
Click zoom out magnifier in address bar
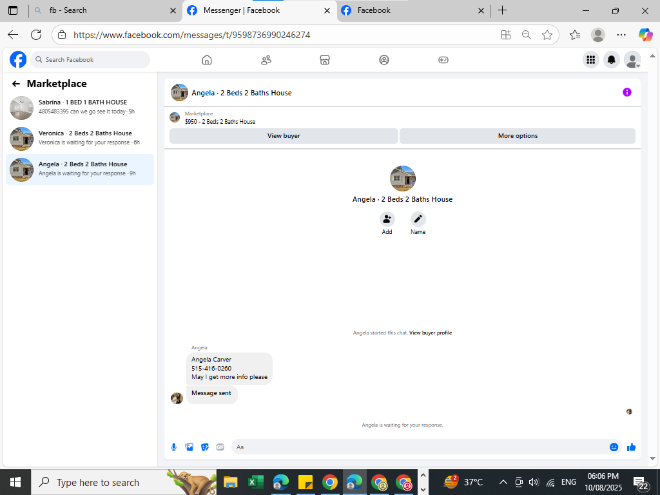coord(526,35)
